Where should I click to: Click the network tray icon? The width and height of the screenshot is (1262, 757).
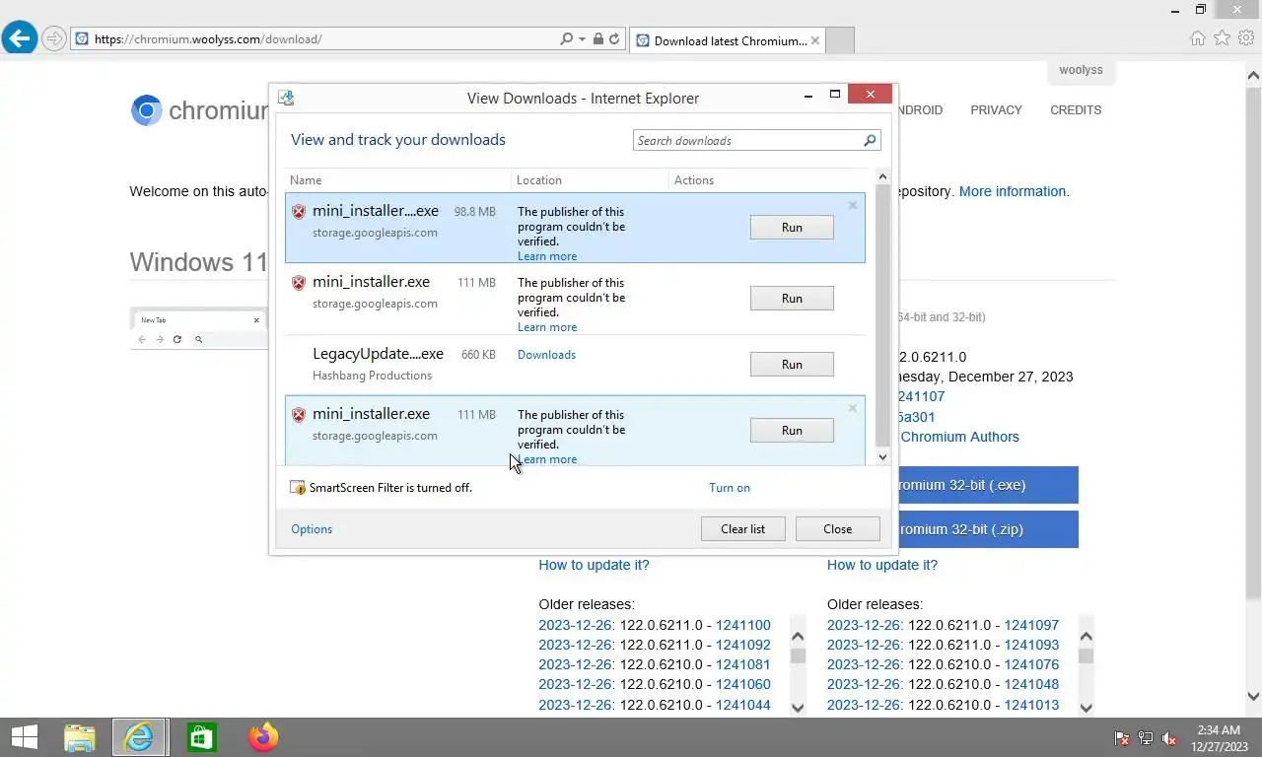coord(1146,738)
